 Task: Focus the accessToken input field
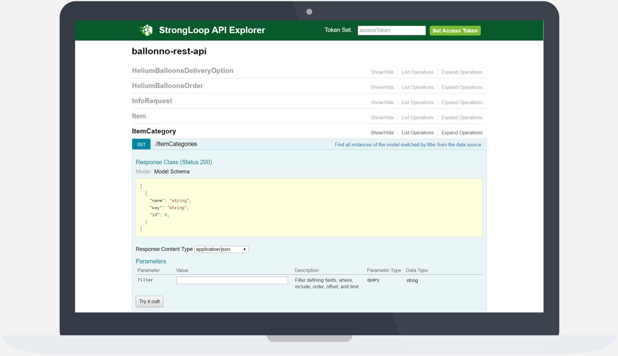coord(391,31)
